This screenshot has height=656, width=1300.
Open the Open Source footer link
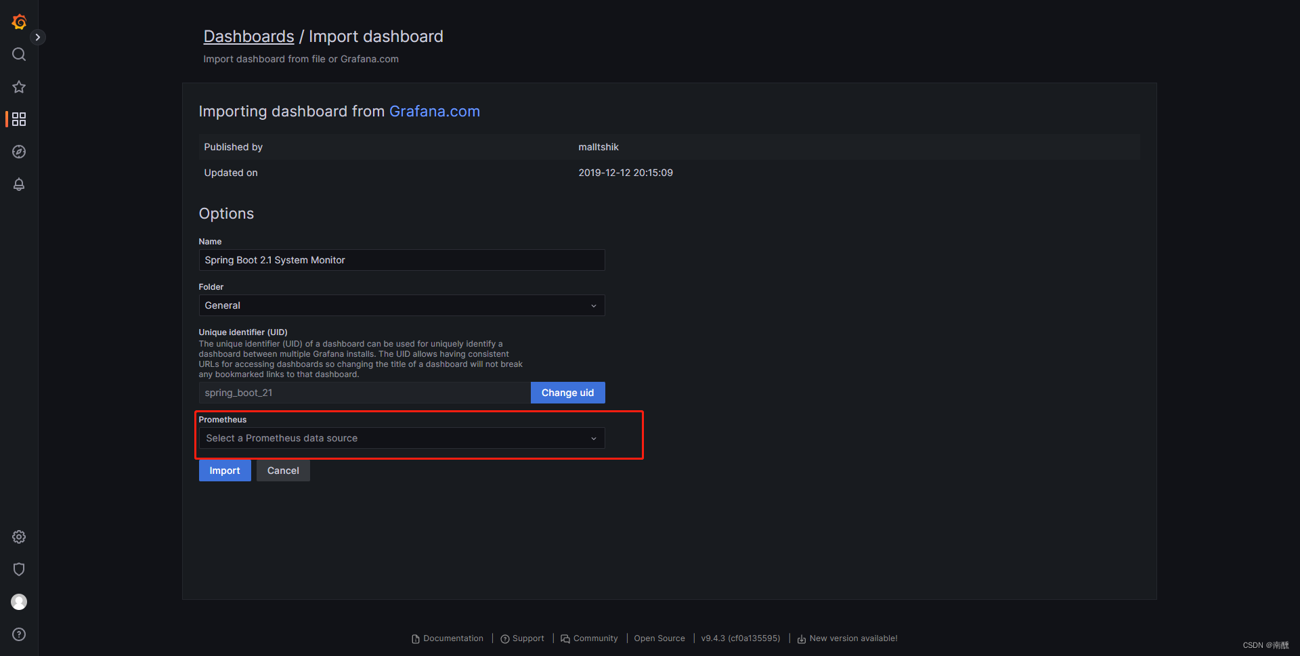coord(659,638)
